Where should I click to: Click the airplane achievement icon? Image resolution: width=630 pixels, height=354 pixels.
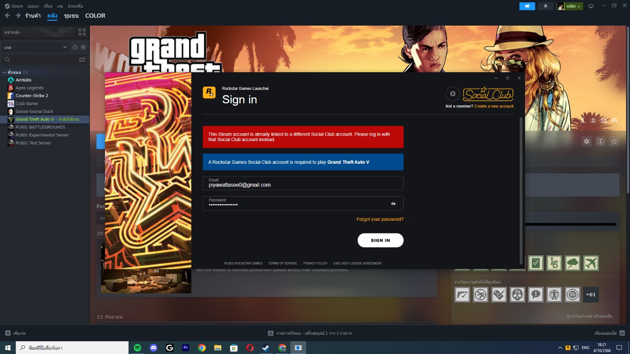pos(591,263)
